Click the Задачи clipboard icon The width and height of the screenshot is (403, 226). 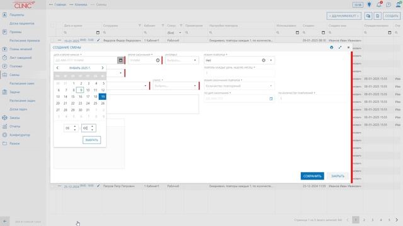pos(4,92)
